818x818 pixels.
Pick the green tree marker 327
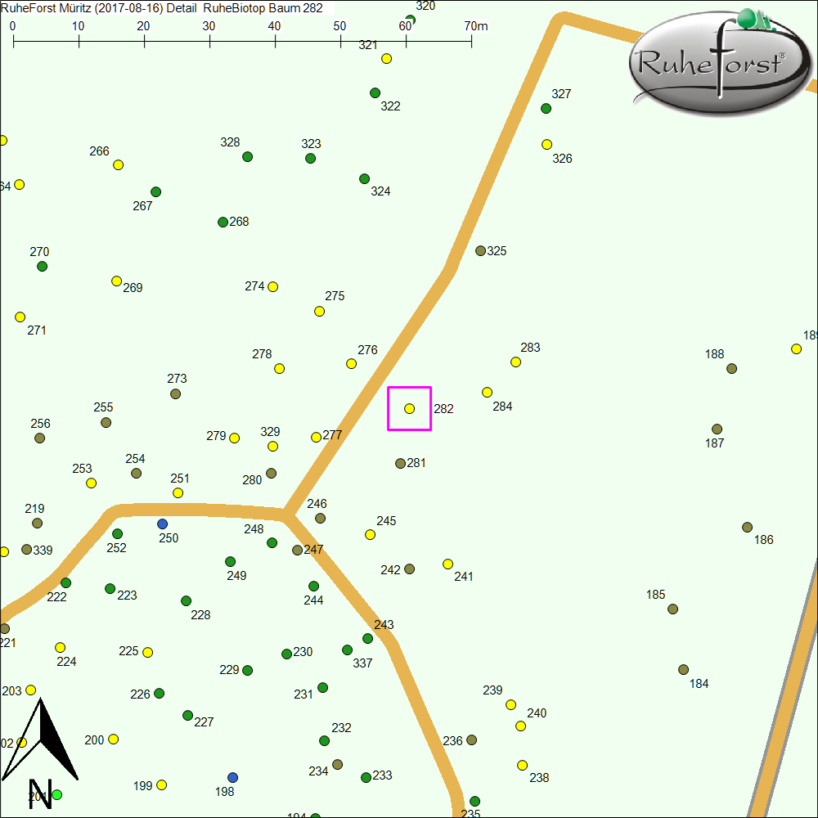(x=546, y=108)
